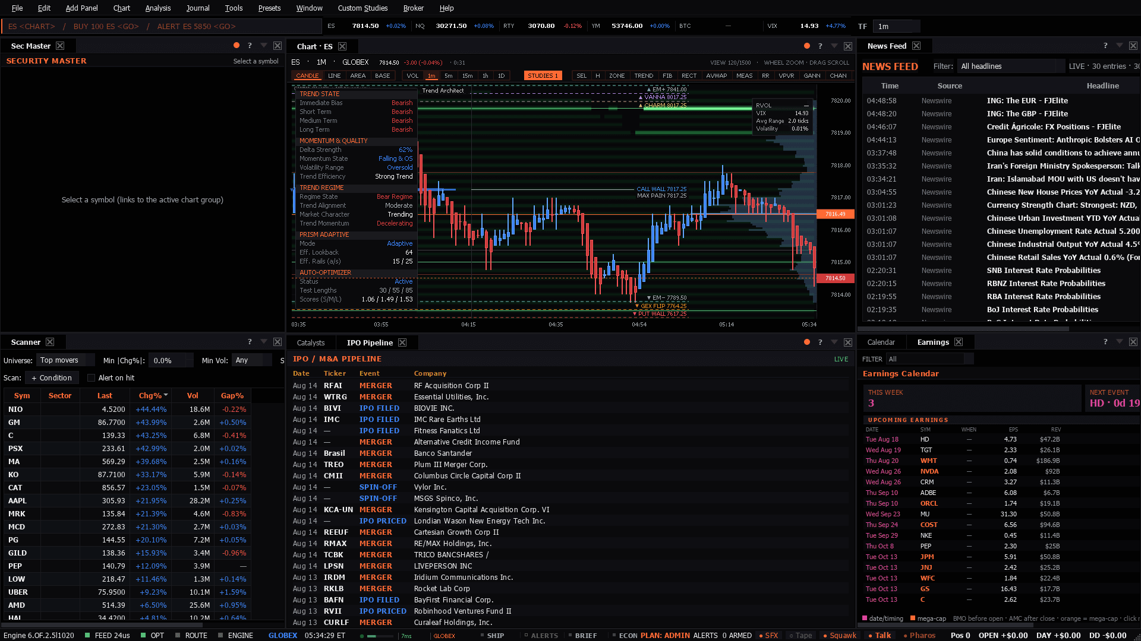Open the Universe Top movers dropdown
The height and width of the screenshot is (641, 1141).
click(65, 360)
